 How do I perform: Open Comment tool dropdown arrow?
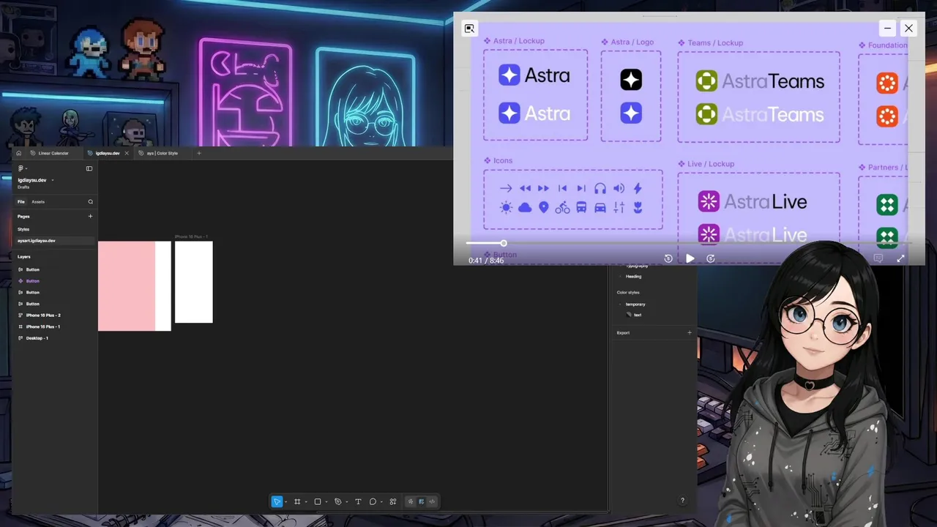[381, 502]
